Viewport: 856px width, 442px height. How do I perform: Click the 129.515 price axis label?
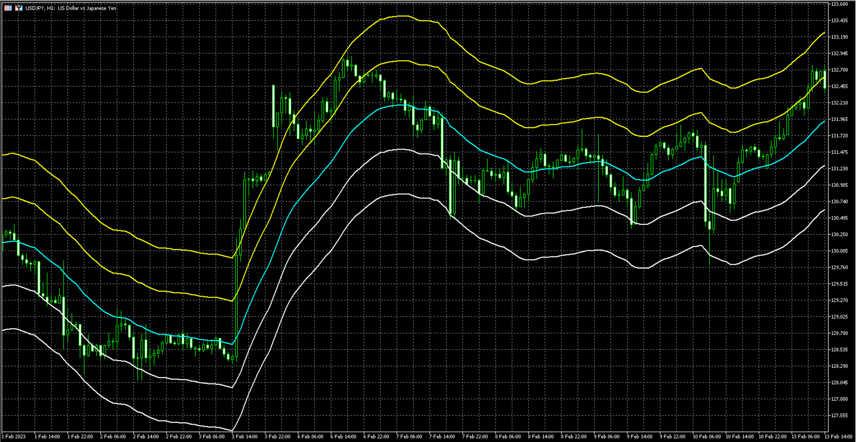[840, 284]
